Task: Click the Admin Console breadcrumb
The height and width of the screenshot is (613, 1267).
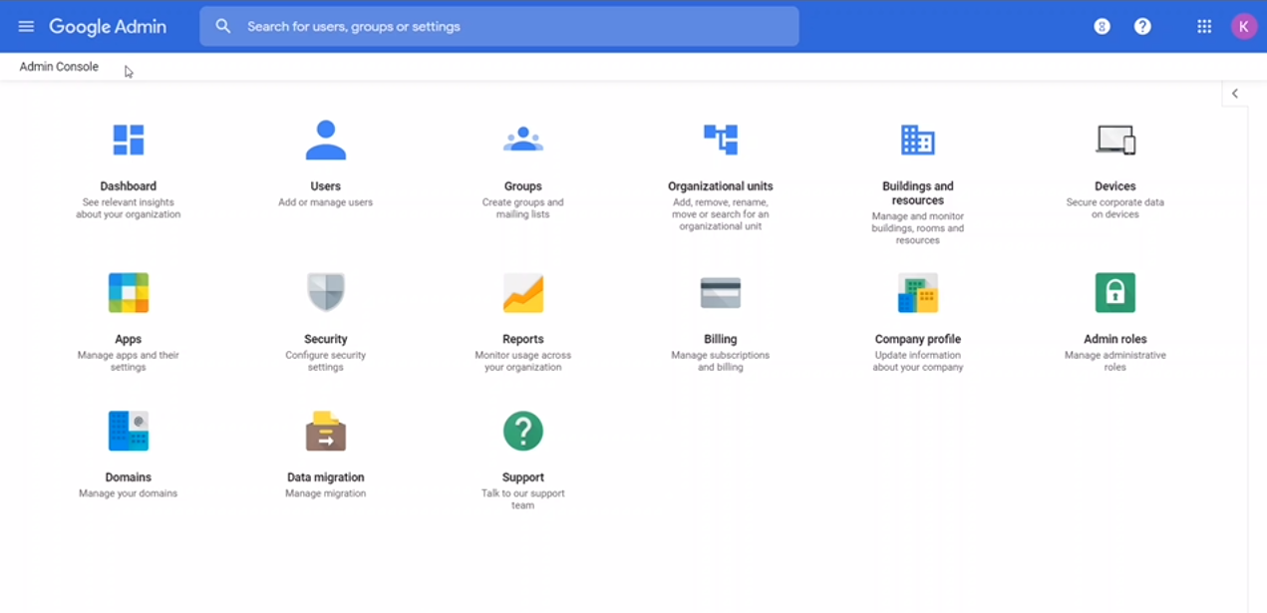Action: coord(59,67)
